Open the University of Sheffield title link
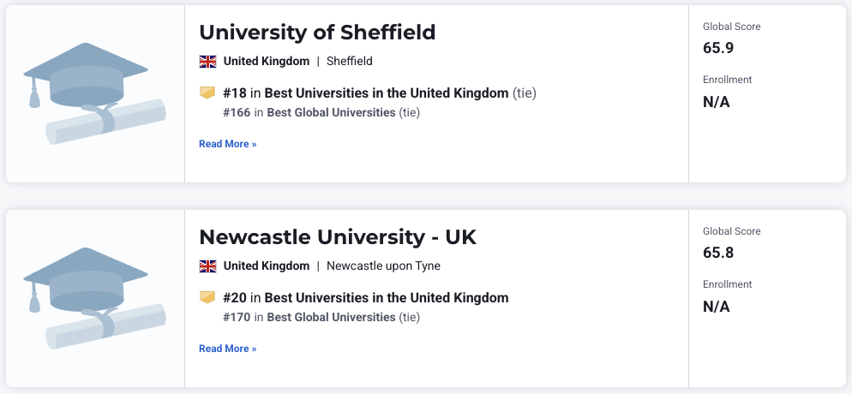The image size is (852, 394). point(317,33)
